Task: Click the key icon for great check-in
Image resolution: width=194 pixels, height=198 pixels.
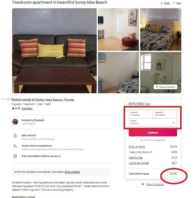Action: coord(15,146)
